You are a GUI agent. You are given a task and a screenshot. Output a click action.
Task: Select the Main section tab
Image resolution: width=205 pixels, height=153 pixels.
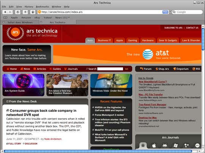coord(90,40)
